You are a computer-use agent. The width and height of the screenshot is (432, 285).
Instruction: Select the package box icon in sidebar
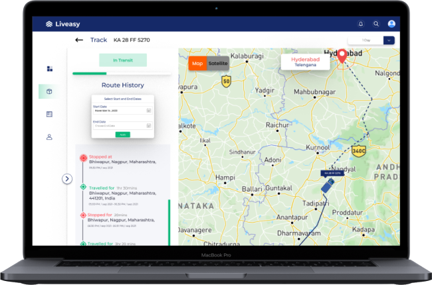[x=49, y=91]
